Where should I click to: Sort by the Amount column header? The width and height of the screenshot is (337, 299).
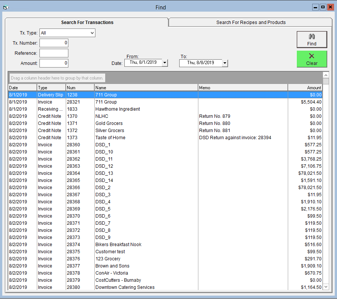305,87
